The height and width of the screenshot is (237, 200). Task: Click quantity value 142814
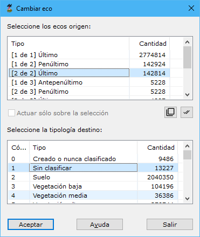pyautogui.click(x=154, y=73)
